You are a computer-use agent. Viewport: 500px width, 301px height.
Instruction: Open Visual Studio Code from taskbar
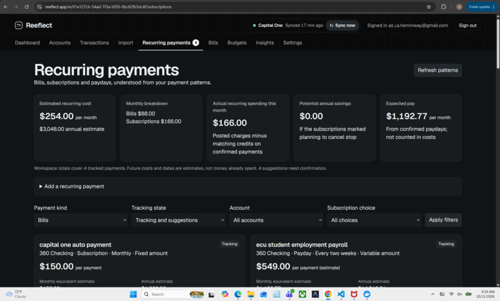tap(341, 294)
